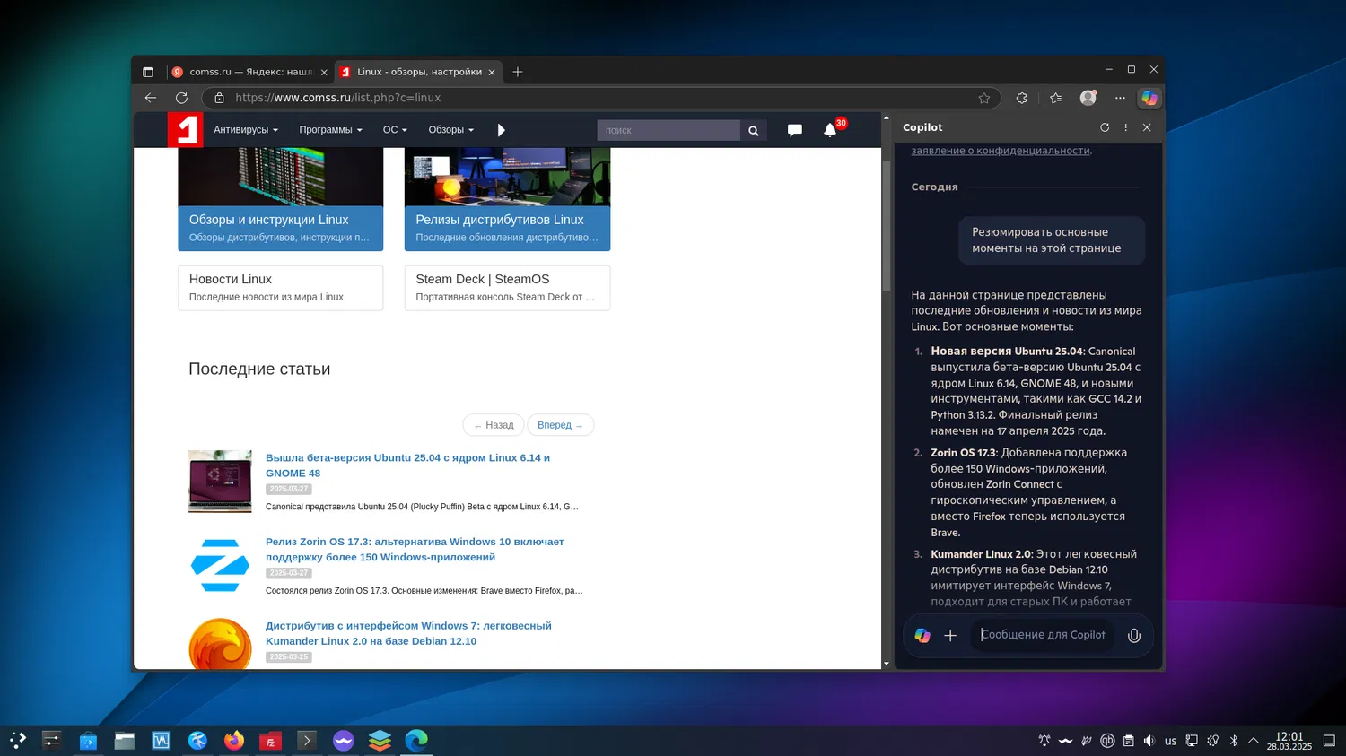Viewport: 1346px width, 756px height.
Task: Open the Kumander Linux 2.0 article link
Action: pos(408,633)
